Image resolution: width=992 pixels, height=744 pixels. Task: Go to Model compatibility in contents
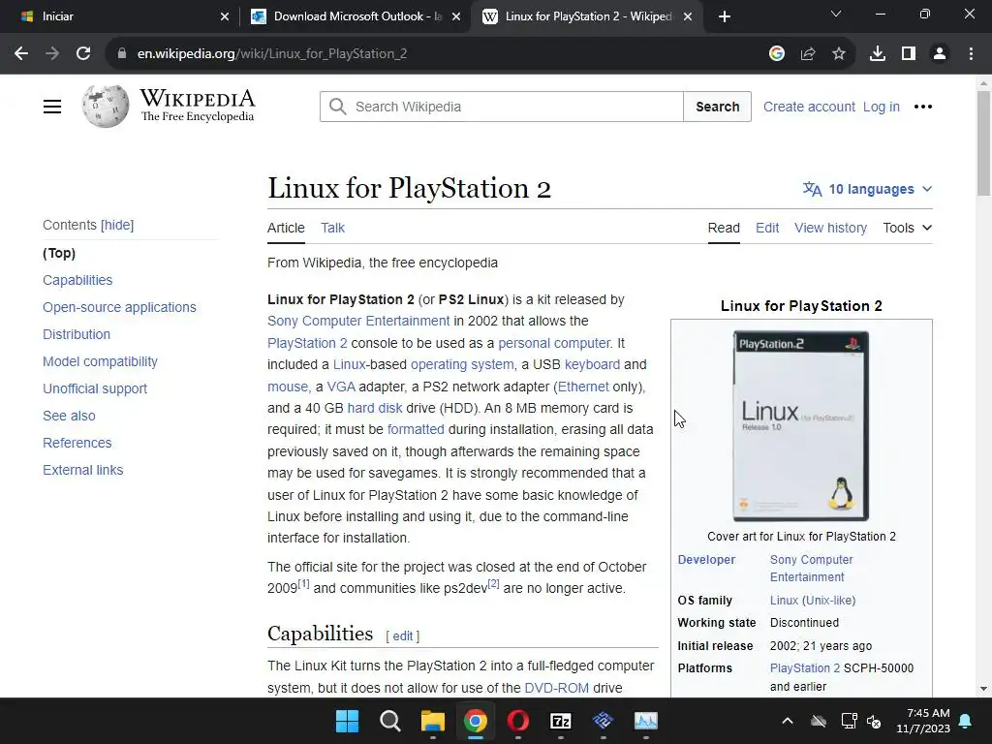pos(100,362)
